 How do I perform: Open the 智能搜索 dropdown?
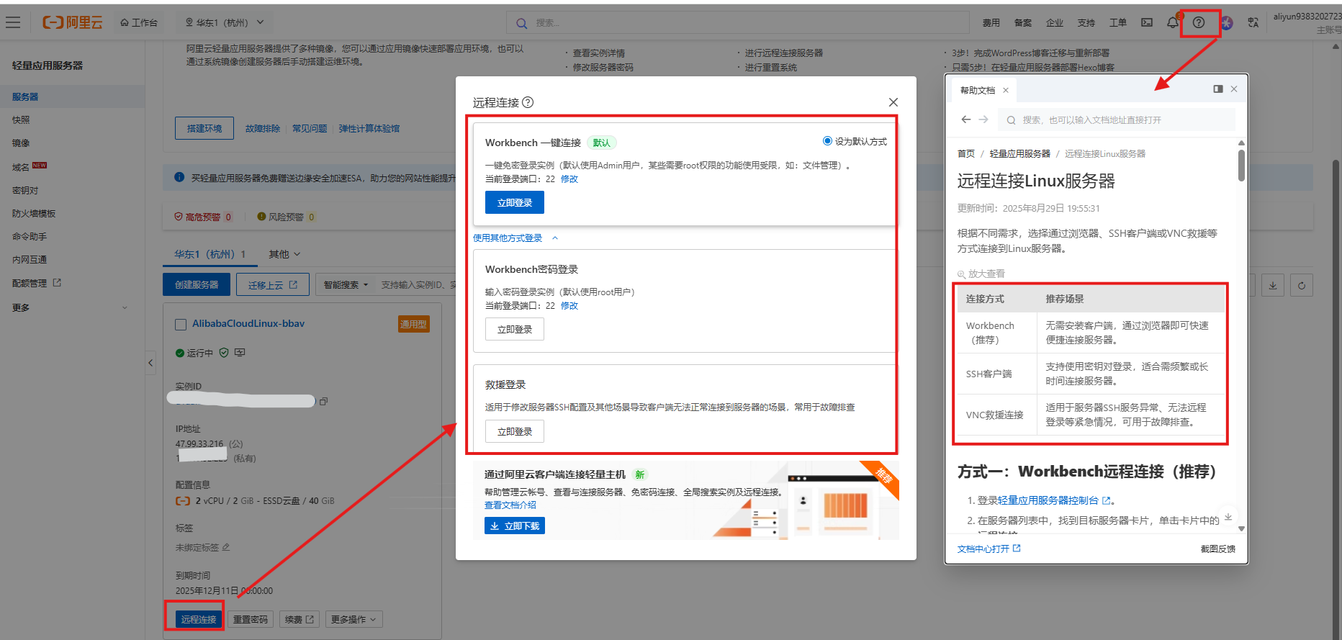346,284
